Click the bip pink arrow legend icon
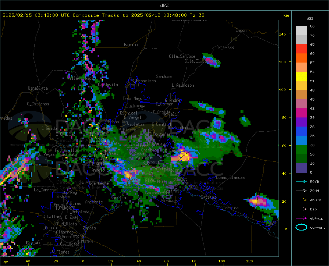The height and width of the screenshot is (266, 329). 301,209
